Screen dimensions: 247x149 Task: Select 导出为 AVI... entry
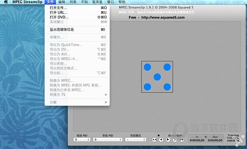pos(77,54)
